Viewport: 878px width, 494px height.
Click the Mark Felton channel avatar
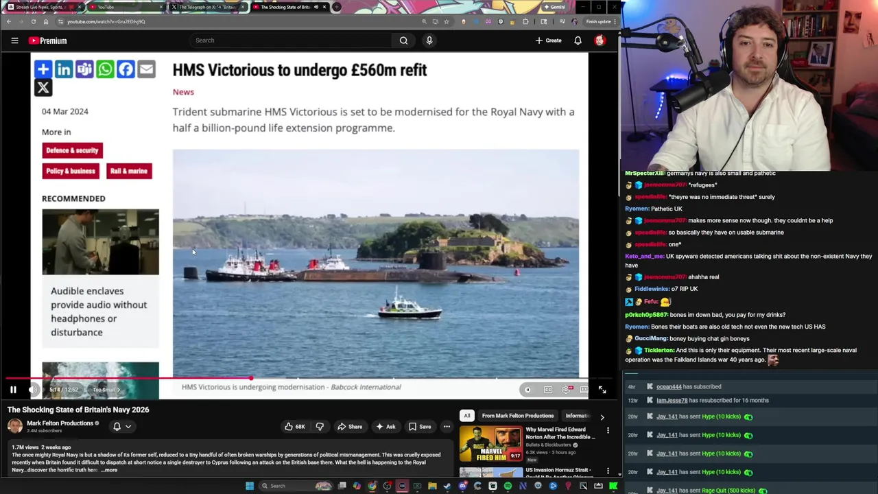click(x=14, y=426)
